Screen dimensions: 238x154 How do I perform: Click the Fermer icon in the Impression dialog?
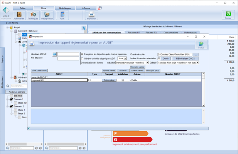201,45
